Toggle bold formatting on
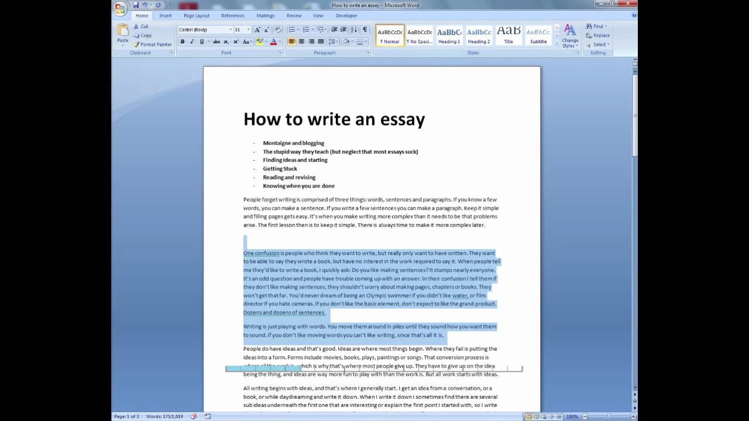The width and height of the screenshot is (749, 421). (183, 42)
